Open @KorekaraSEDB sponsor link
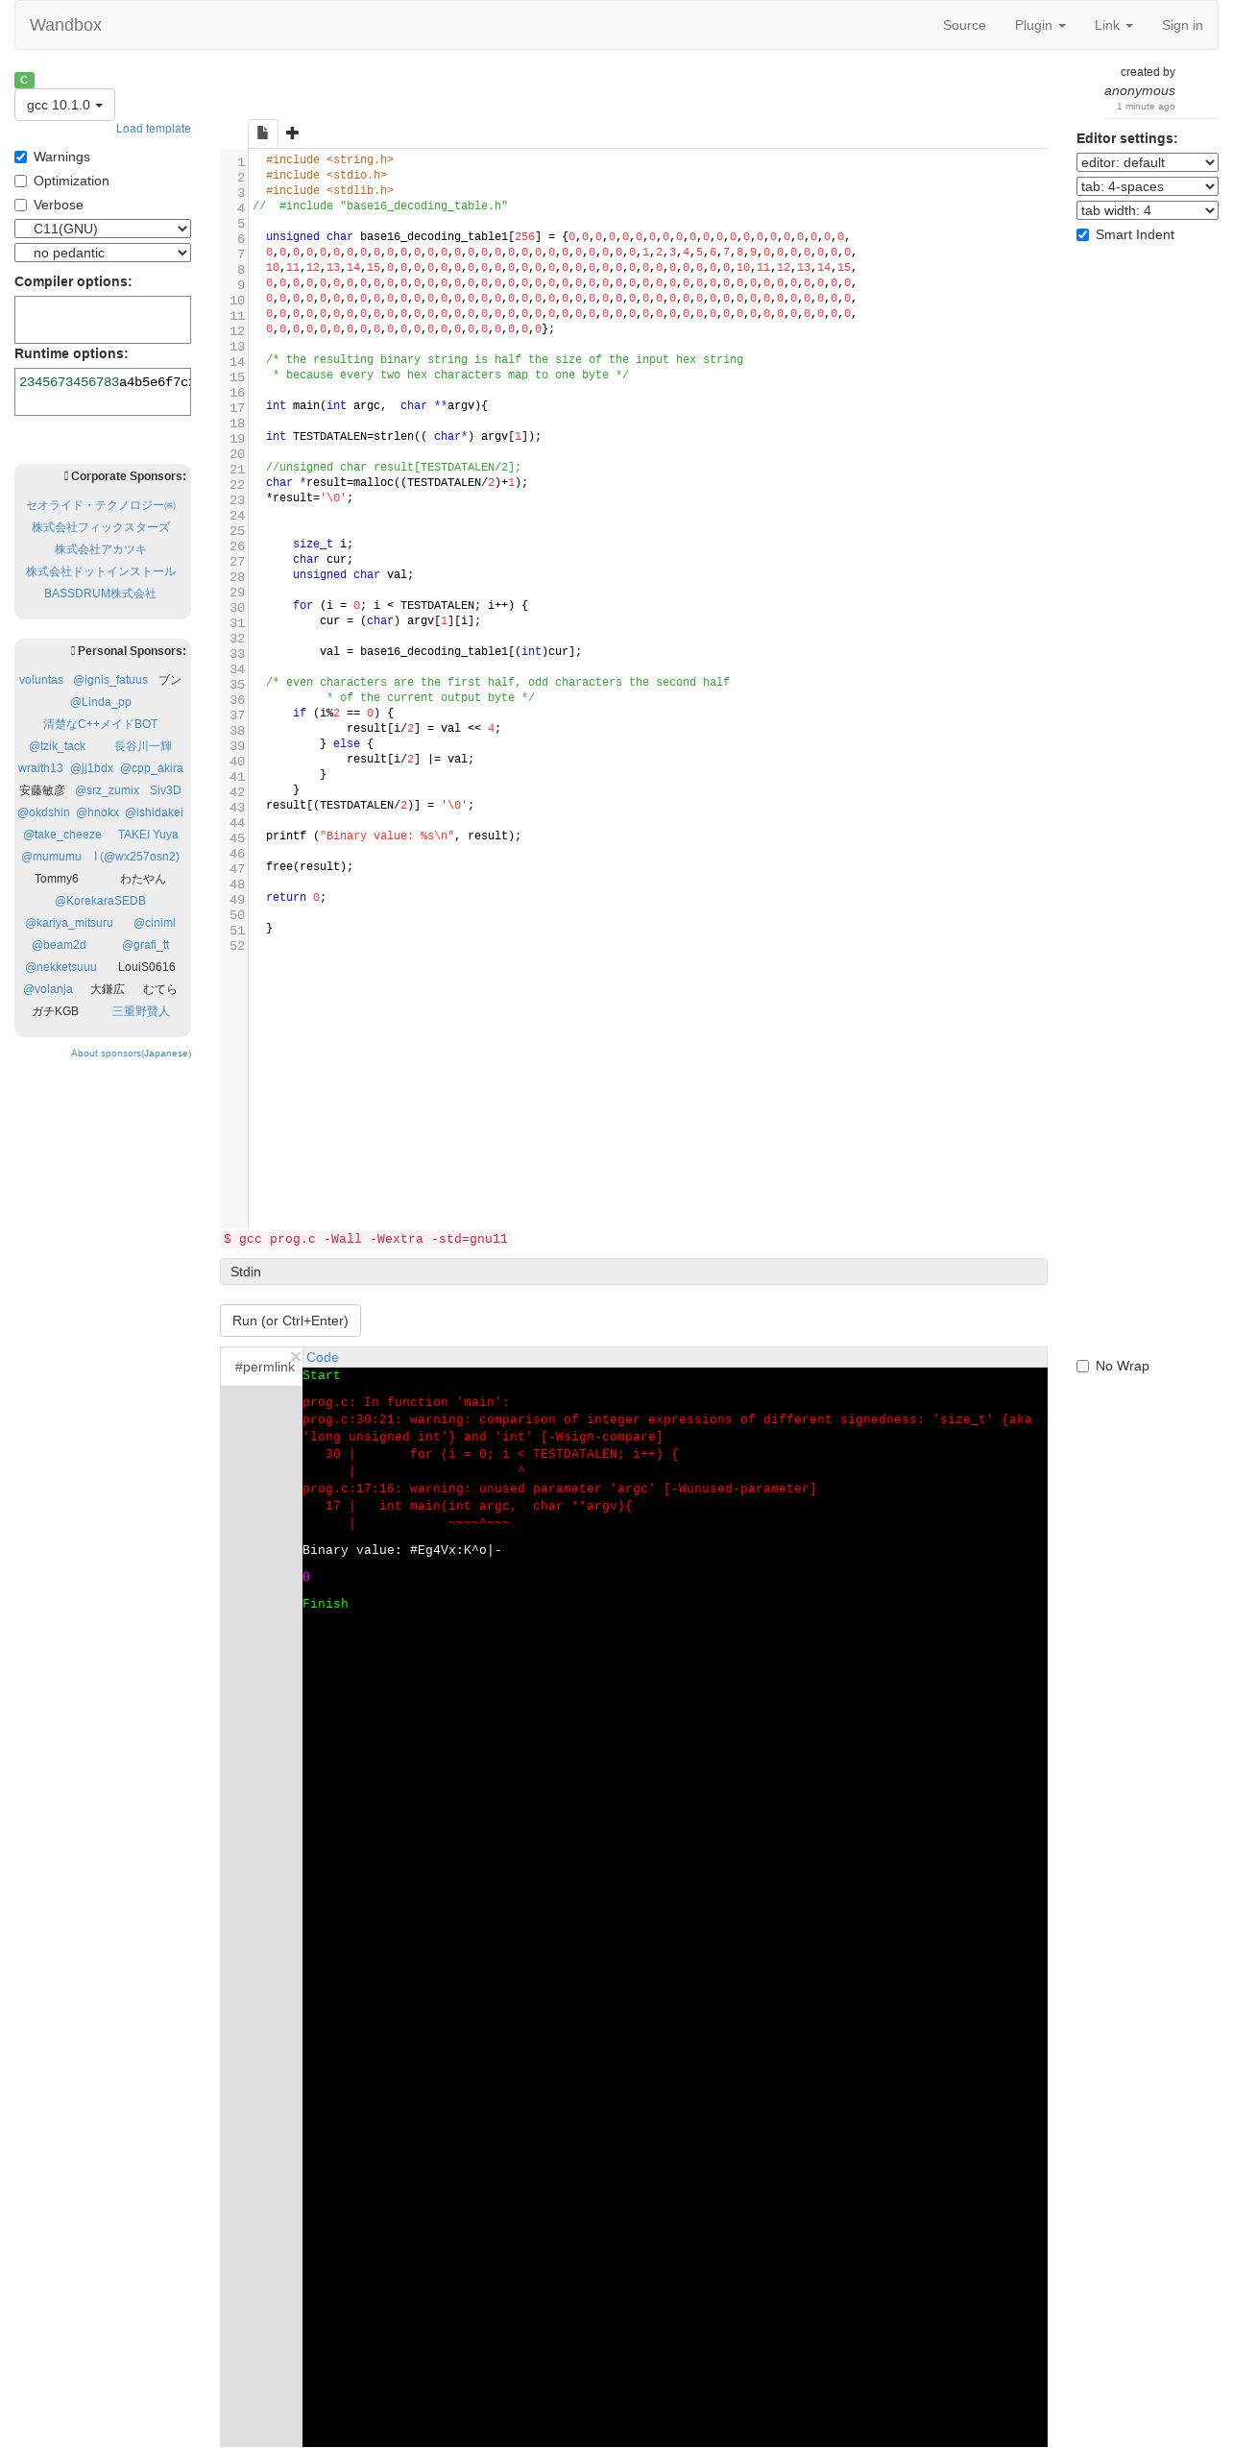The height and width of the screenshot is (2448, 1233). [x=100, y=901]
